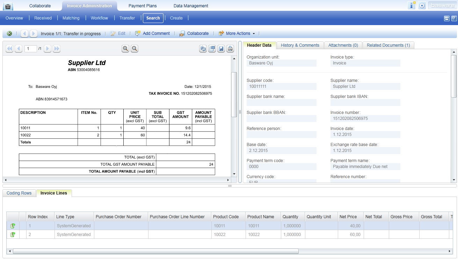This screenshot has height=259, width=458.
Task: Click the Quantity Unit column header
Action: (321, 217)
